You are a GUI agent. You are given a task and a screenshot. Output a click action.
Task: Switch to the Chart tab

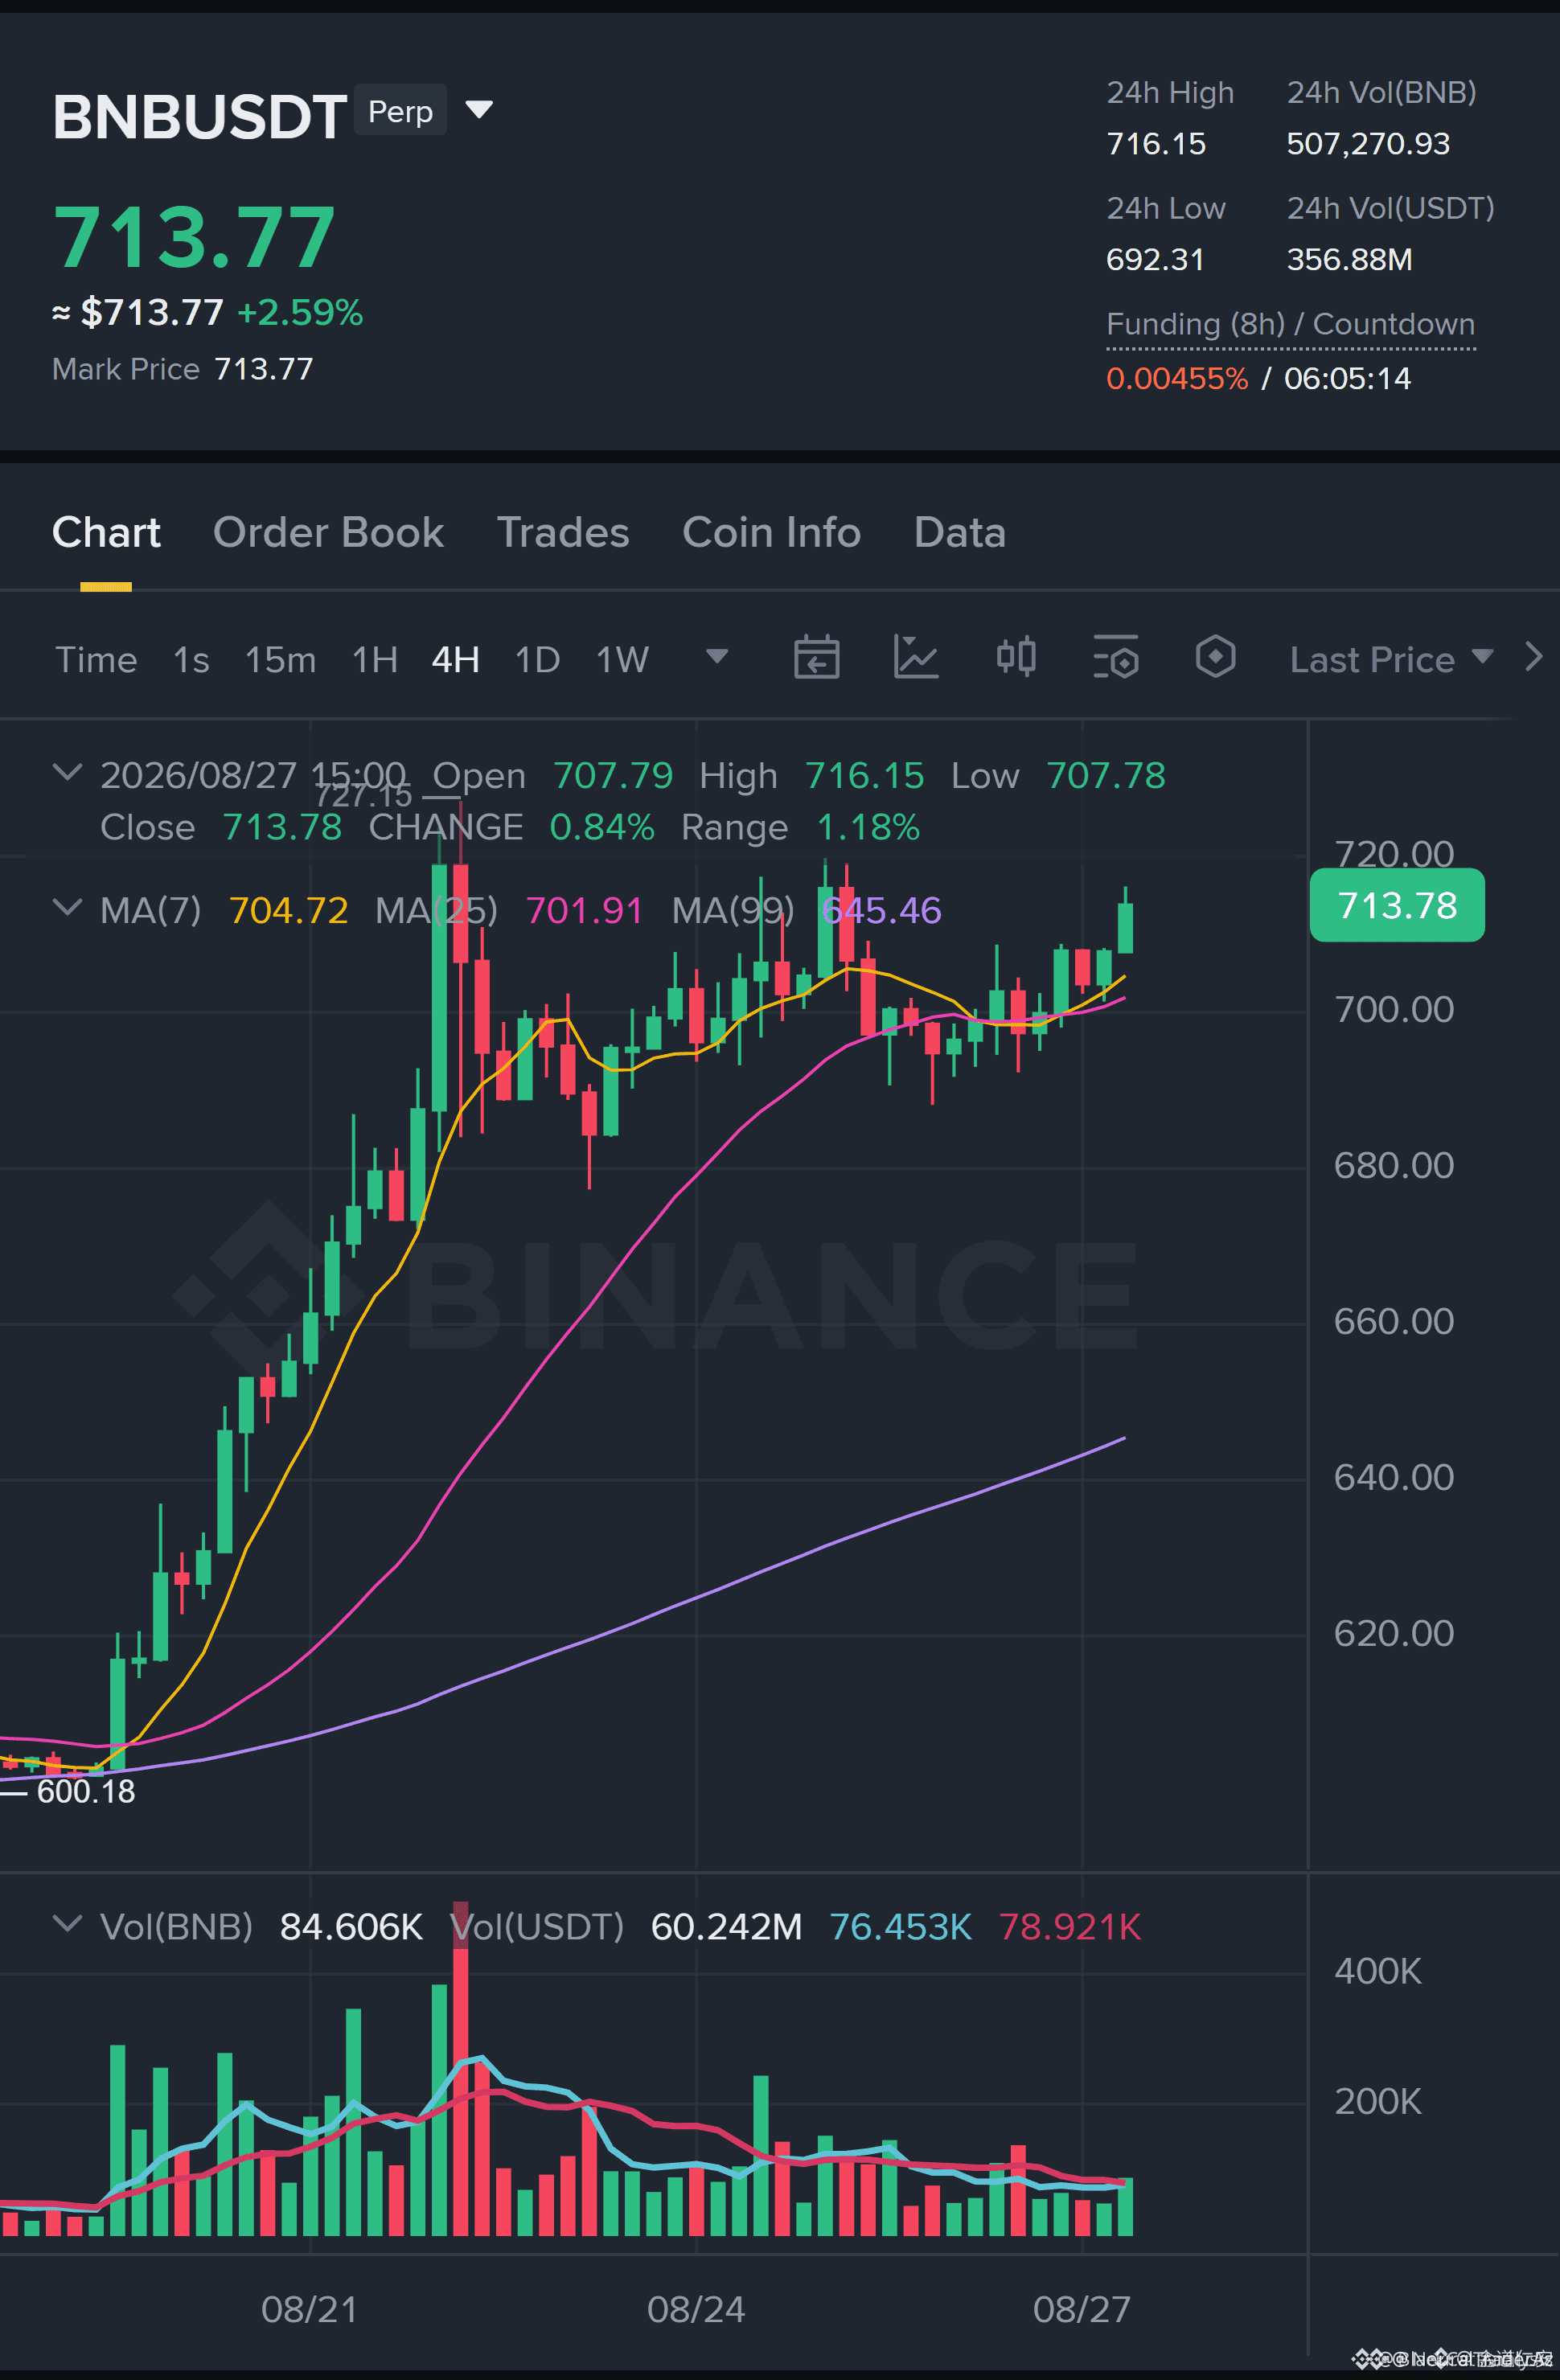pos(106,532)
